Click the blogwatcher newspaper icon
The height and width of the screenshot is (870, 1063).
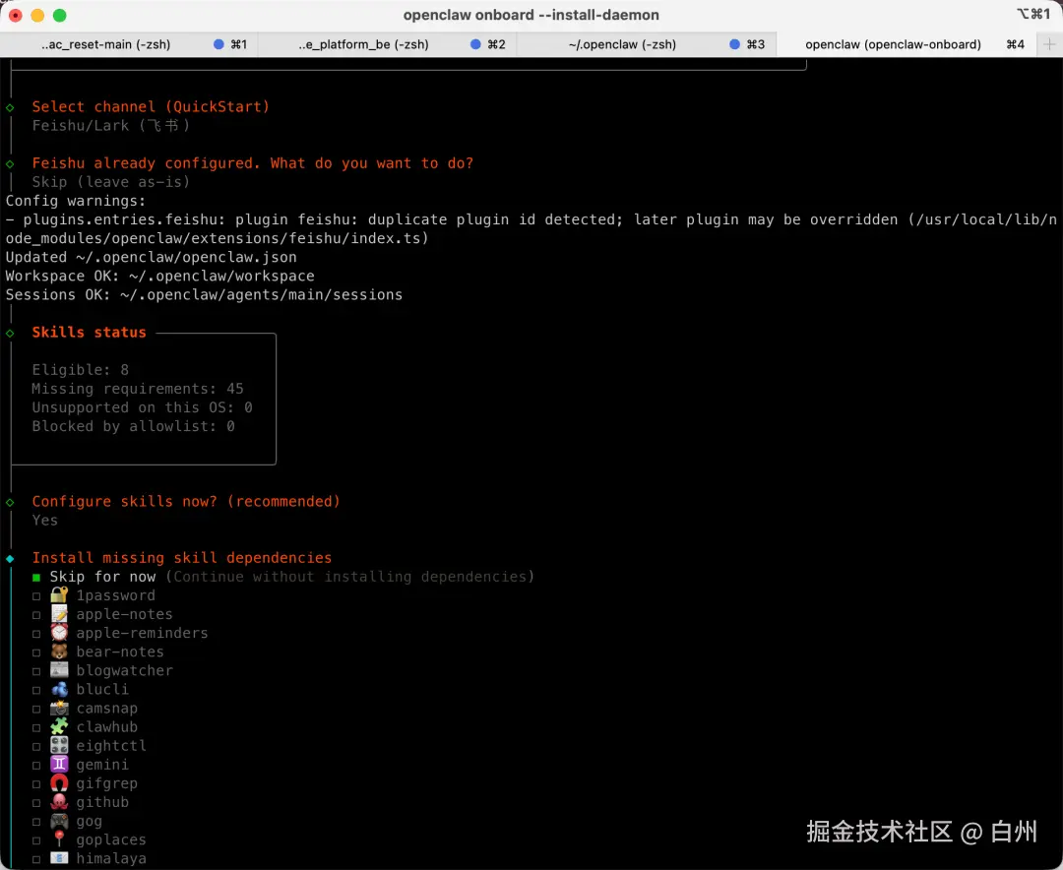click(59, 670)
